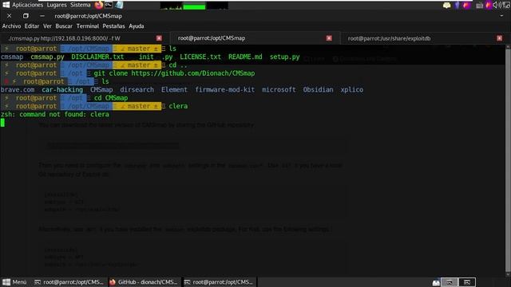Click the firmware-mod-kit directory name
The width and height of the screenshot is (511, 287).
(x=225, y=90)
